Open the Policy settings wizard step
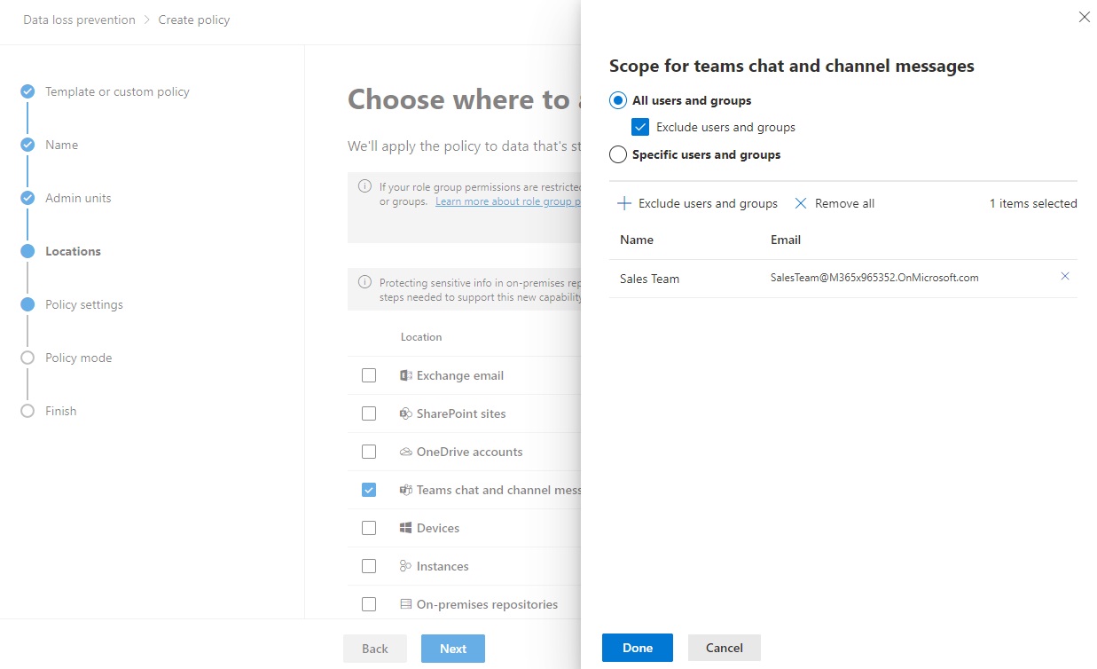The image size is (1097, 669). click(x=84, y=304)
